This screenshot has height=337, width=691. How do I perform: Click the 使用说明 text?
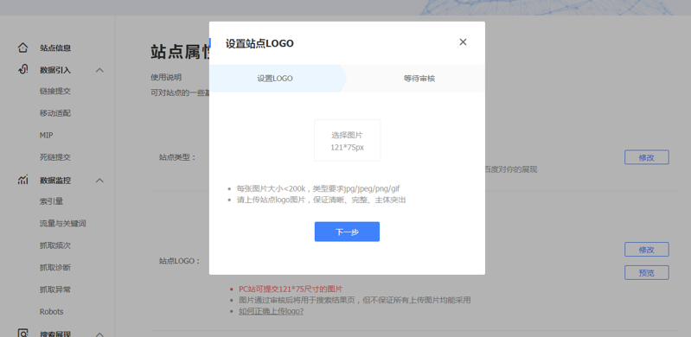click(166, 77)
